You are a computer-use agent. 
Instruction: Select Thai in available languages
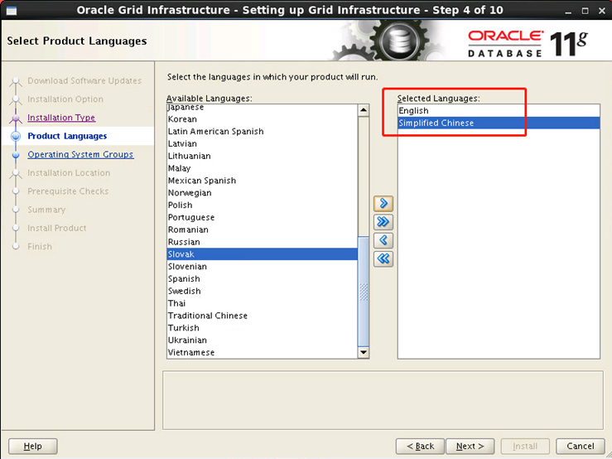(x=262, y=303)
